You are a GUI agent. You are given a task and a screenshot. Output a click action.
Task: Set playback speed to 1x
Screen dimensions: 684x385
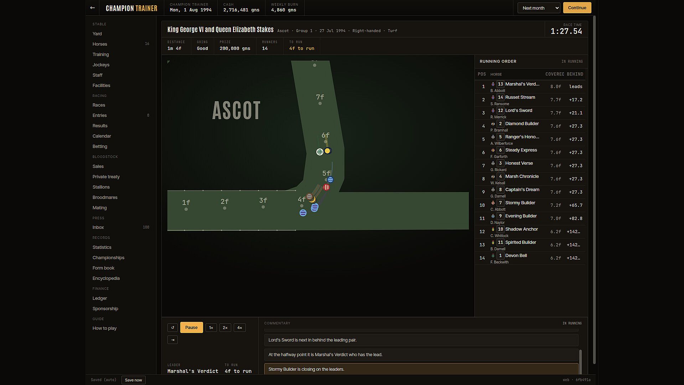(x=211, y=328)
